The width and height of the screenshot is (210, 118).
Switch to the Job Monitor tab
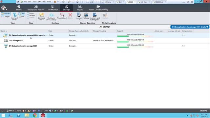[x=52, y=8]
